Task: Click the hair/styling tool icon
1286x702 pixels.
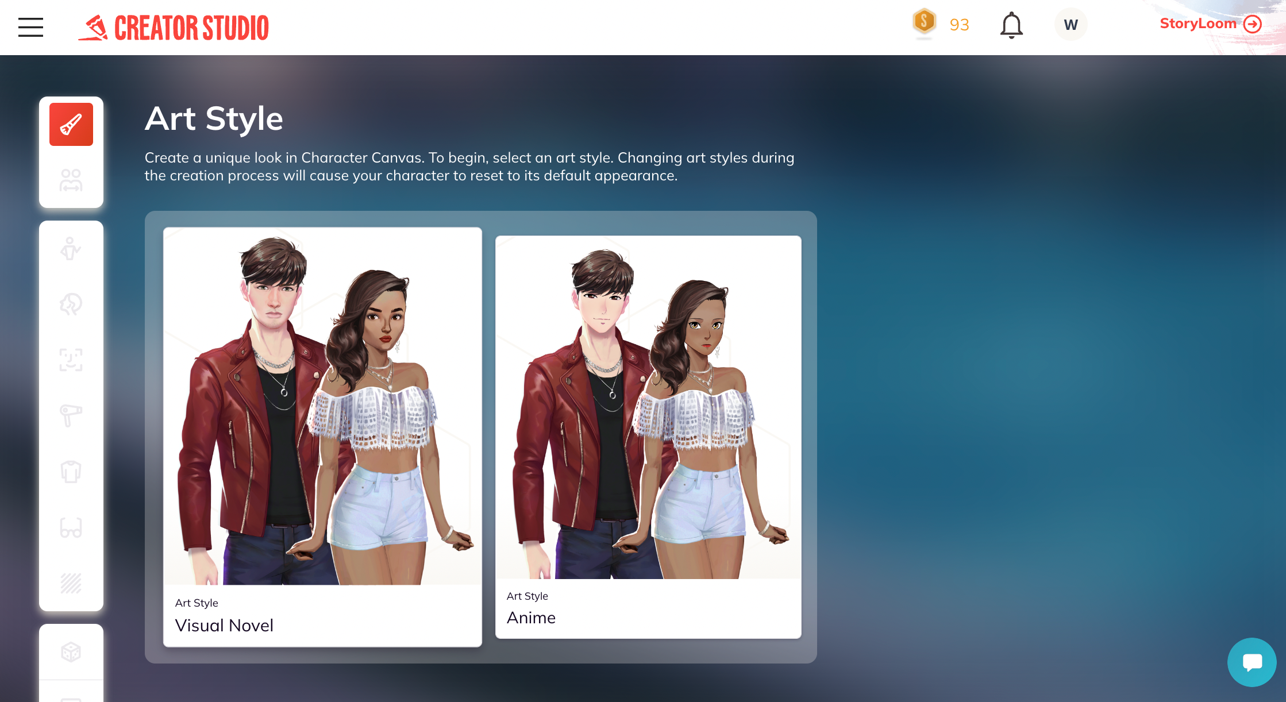Action: tap(70, 413)
